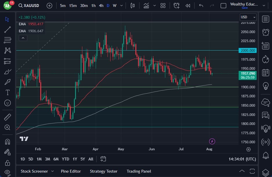
Task: Select the ruler measure tool
Action: (x=8, y=117)
